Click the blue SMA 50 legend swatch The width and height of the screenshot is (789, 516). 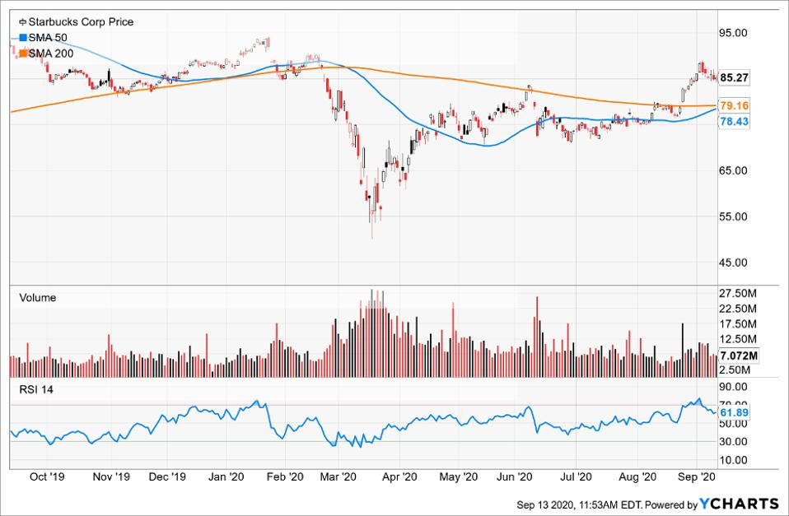pyautogui.click(x=22, y=38)
